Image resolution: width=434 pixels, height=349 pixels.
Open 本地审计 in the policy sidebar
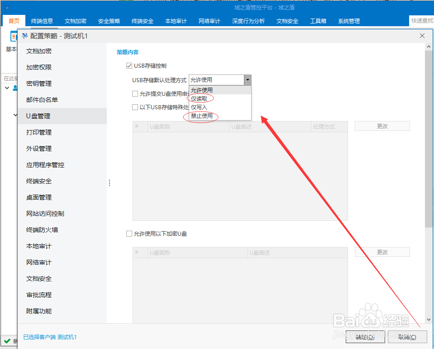(62, 246)
